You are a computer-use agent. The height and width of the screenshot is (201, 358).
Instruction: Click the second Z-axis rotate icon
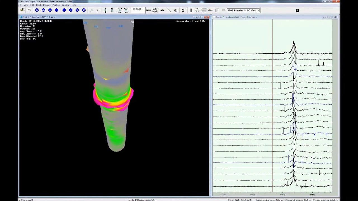[126, 10]
